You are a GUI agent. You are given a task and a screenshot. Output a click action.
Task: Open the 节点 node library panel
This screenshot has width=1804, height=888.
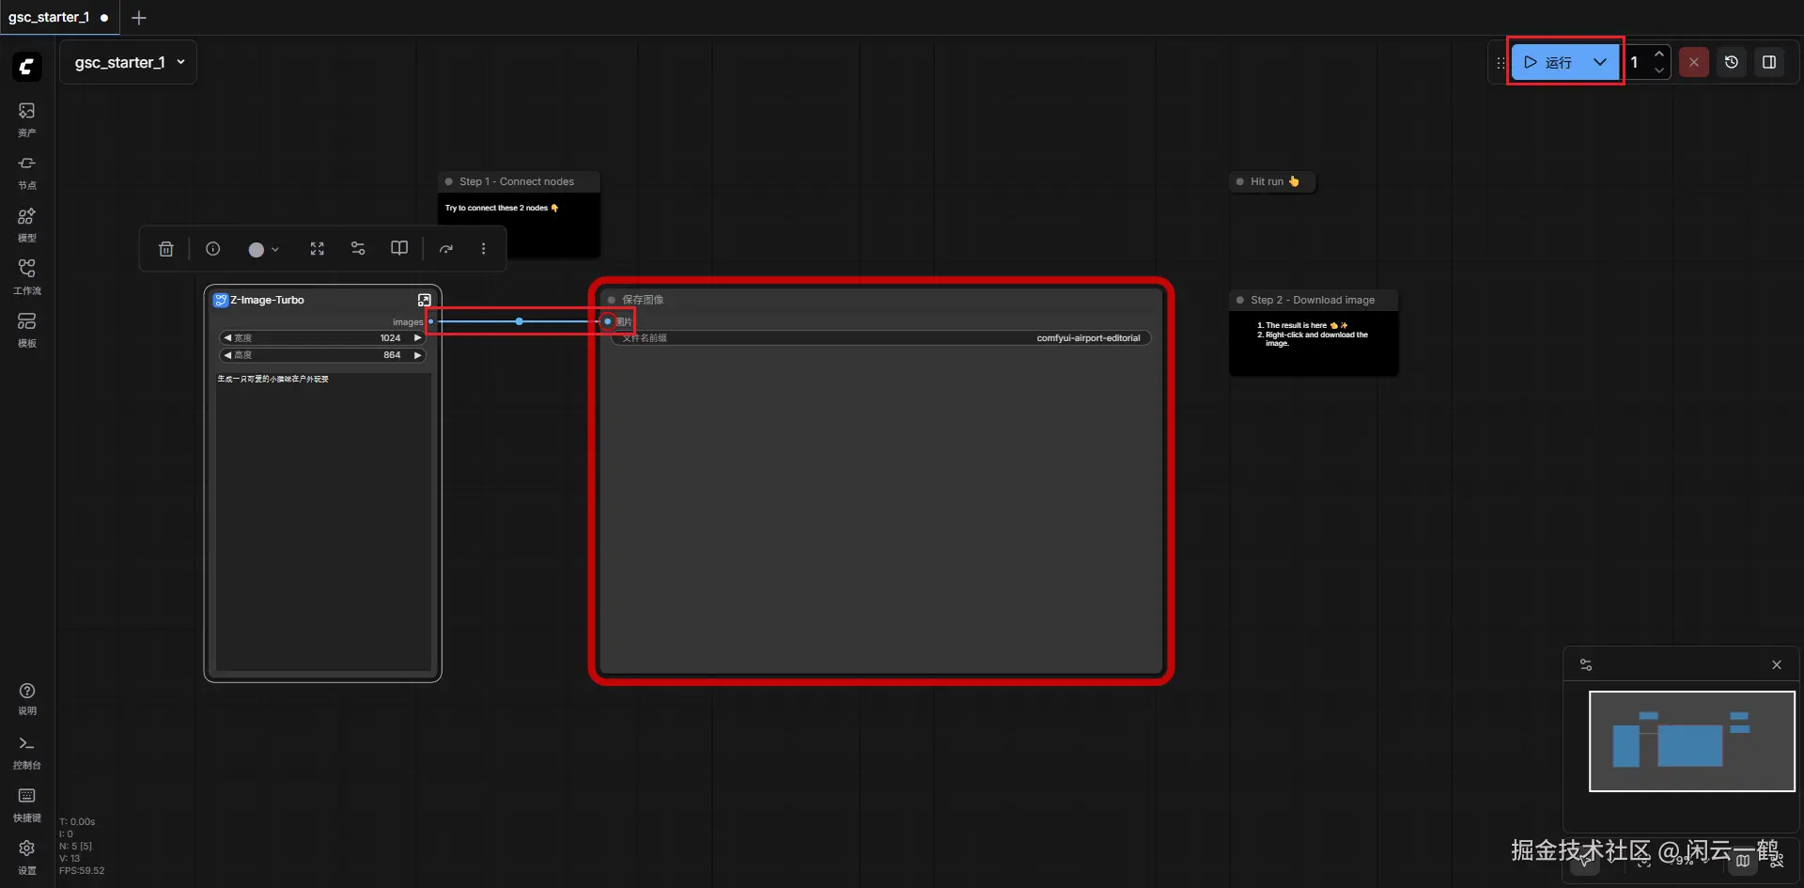point(26,172)
